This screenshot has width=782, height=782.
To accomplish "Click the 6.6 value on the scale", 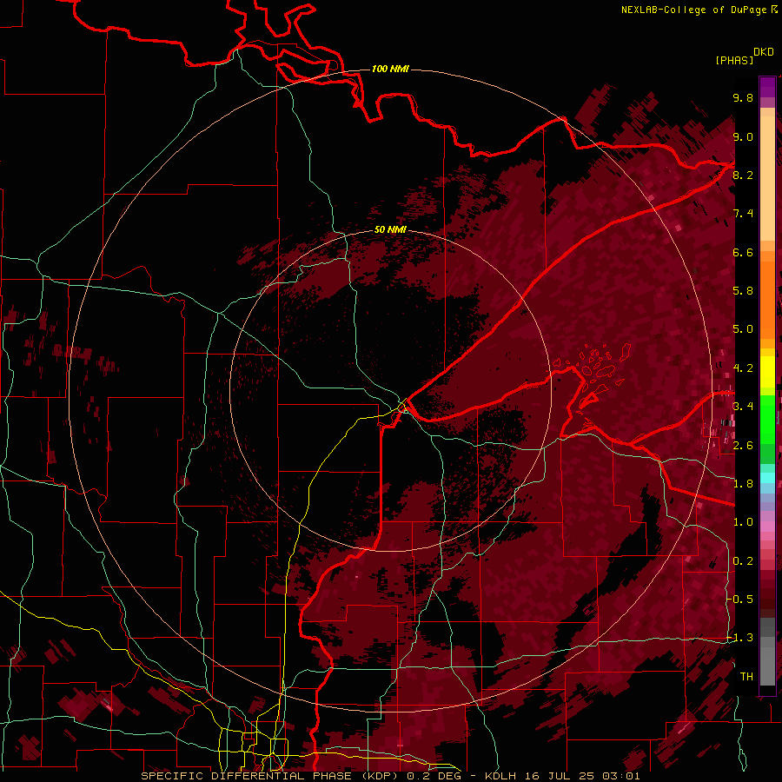I will point(743,252).
